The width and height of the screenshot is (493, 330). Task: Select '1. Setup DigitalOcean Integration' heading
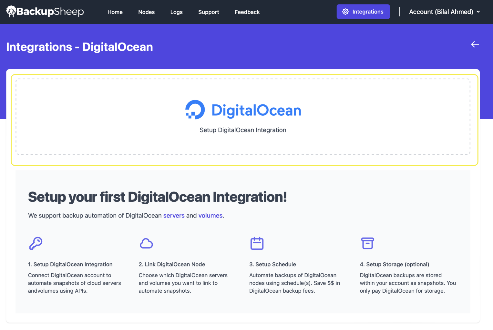[70, 264]
